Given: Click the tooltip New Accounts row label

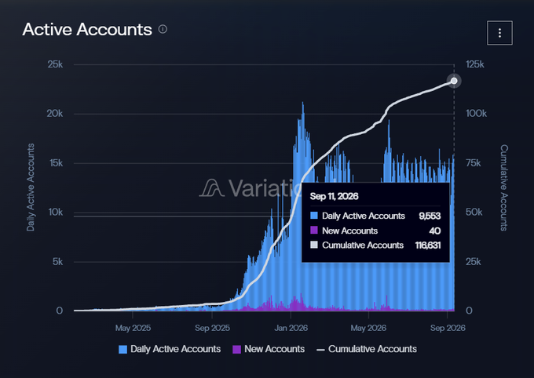Looking at the screenshot, I should pos(349,231).
